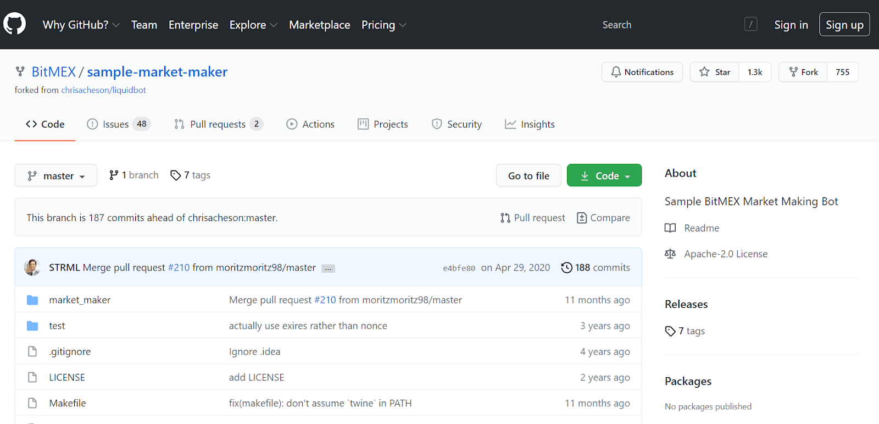This screenshot has height=424, width=879.
Task: Switch to the Issues tab
Action: tap(119, 124)
